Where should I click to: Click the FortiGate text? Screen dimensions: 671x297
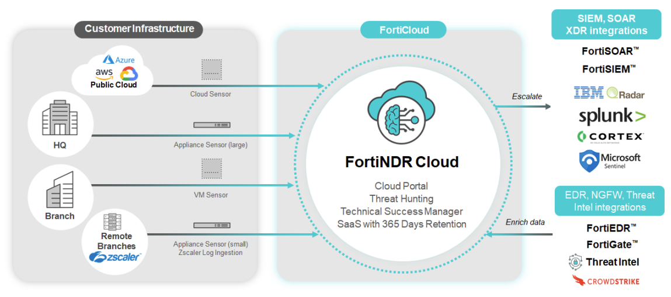pos(612,245)
